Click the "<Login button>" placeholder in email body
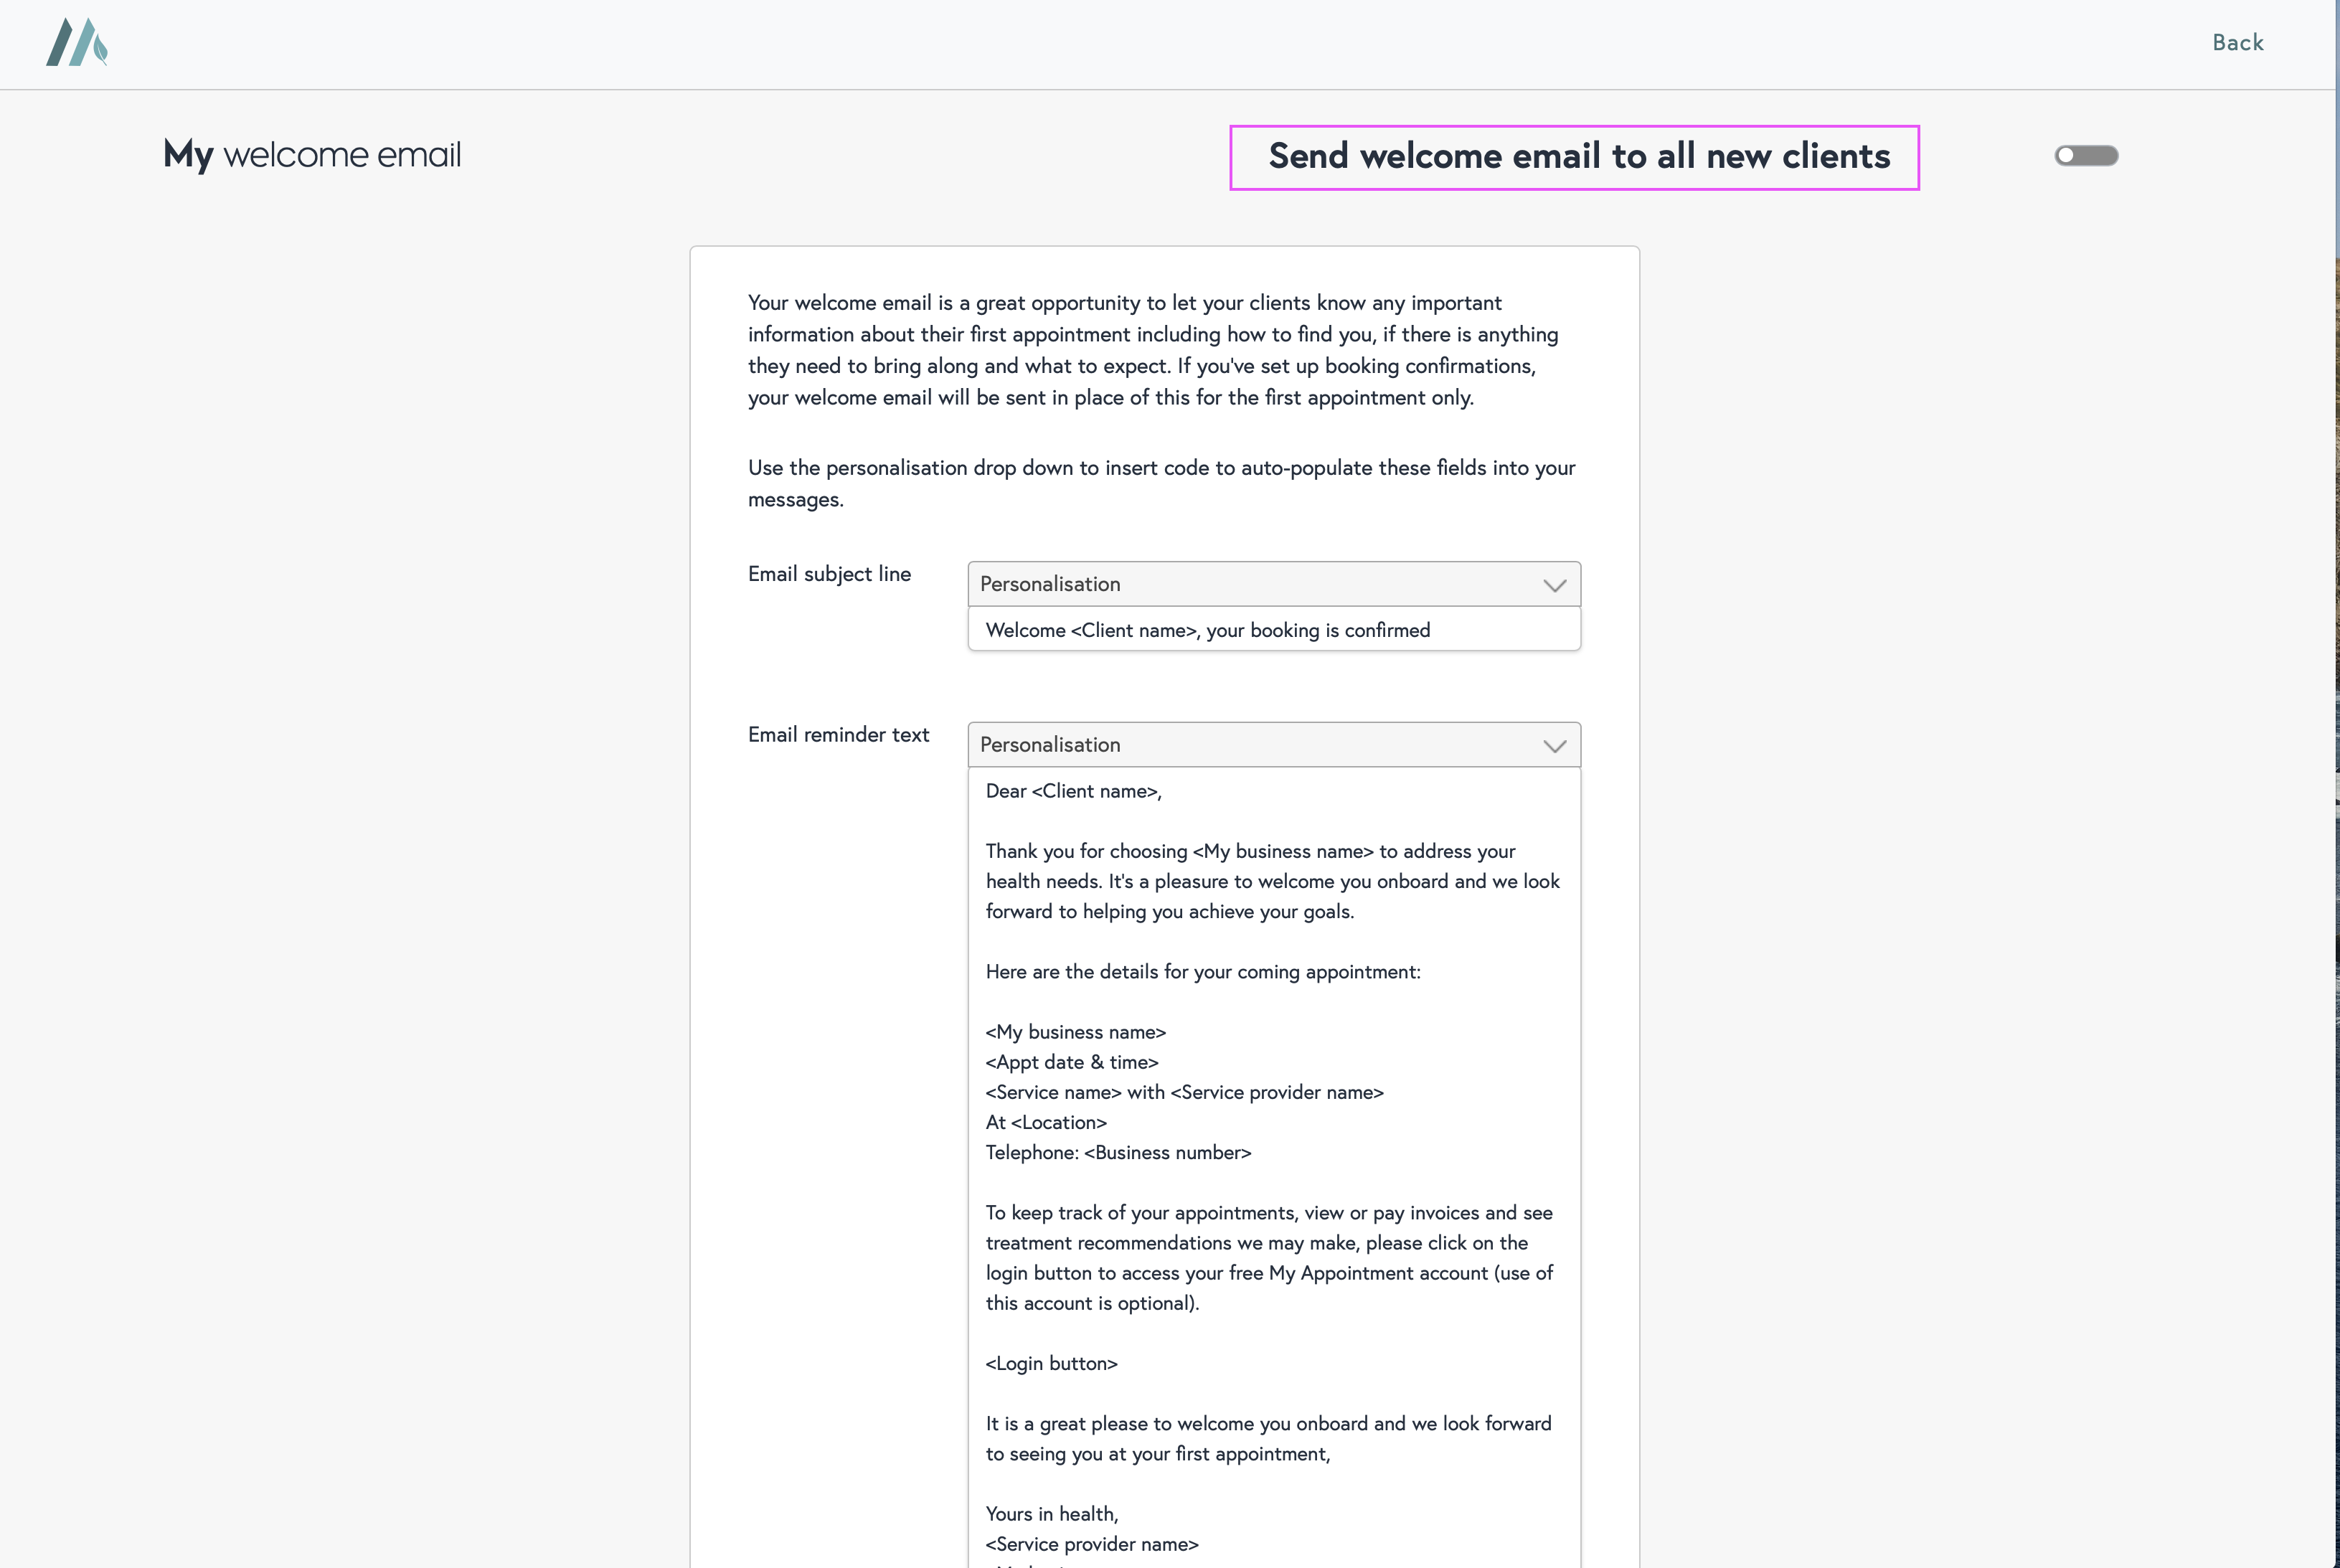The image size is (2340, 1568). [1051, 1363]
